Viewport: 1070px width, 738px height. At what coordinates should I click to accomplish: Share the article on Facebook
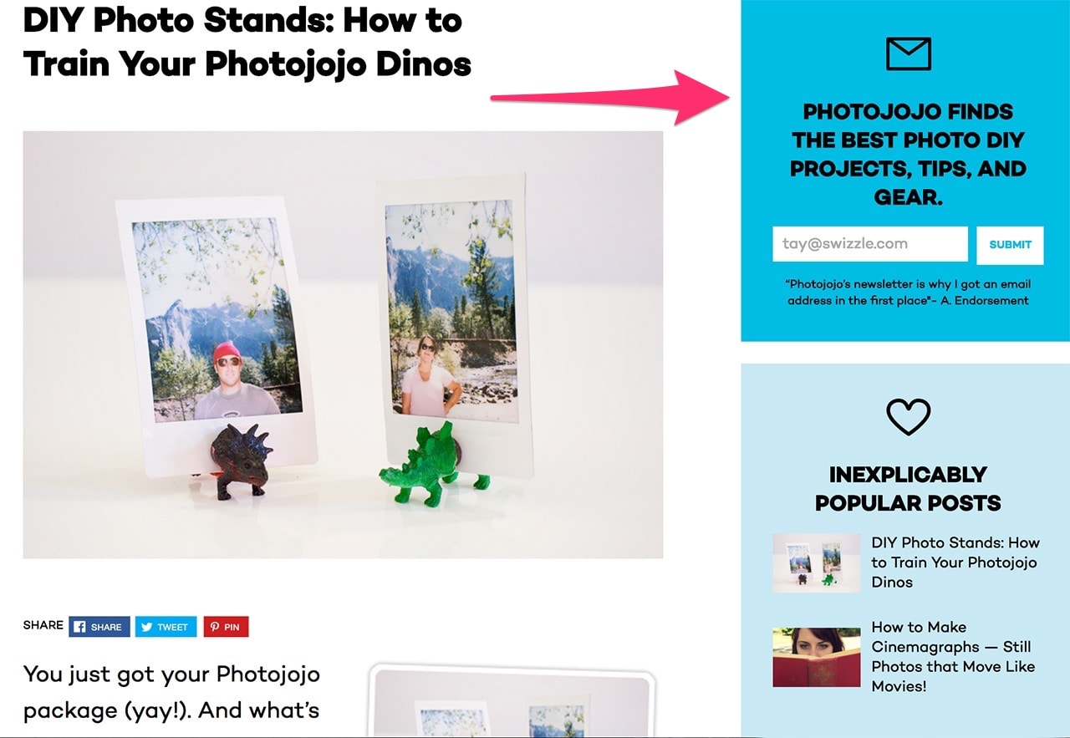(x=99, y=627)
